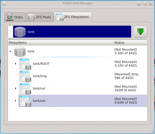
Task: Open the window menu button in the title bar
Action: point(4,4)
